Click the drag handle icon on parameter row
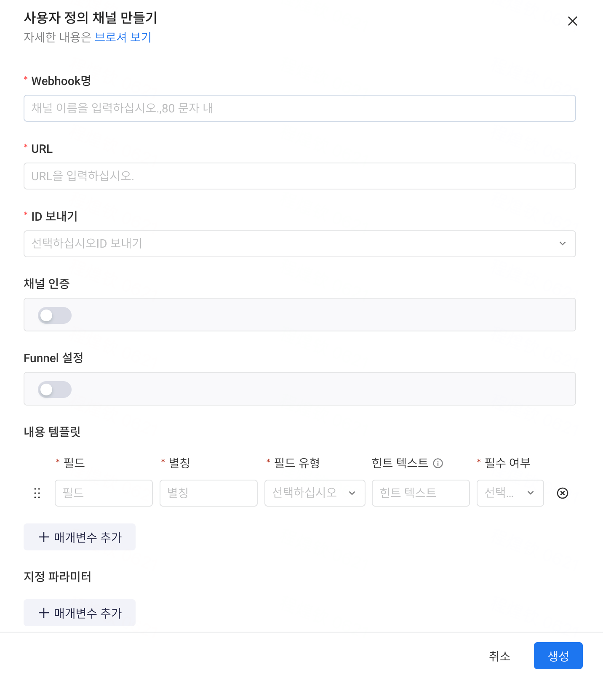Image resolution: width=603 pixels, height=678 pixels. [37, 493]
